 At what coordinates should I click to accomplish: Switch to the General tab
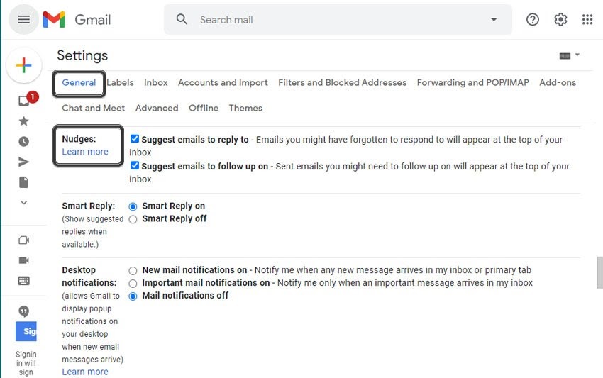(79, 83)
